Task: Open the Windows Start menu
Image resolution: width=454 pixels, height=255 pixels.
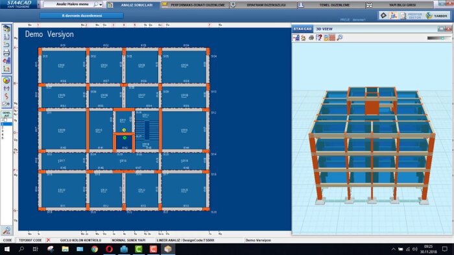Action: tap(6, 249)
